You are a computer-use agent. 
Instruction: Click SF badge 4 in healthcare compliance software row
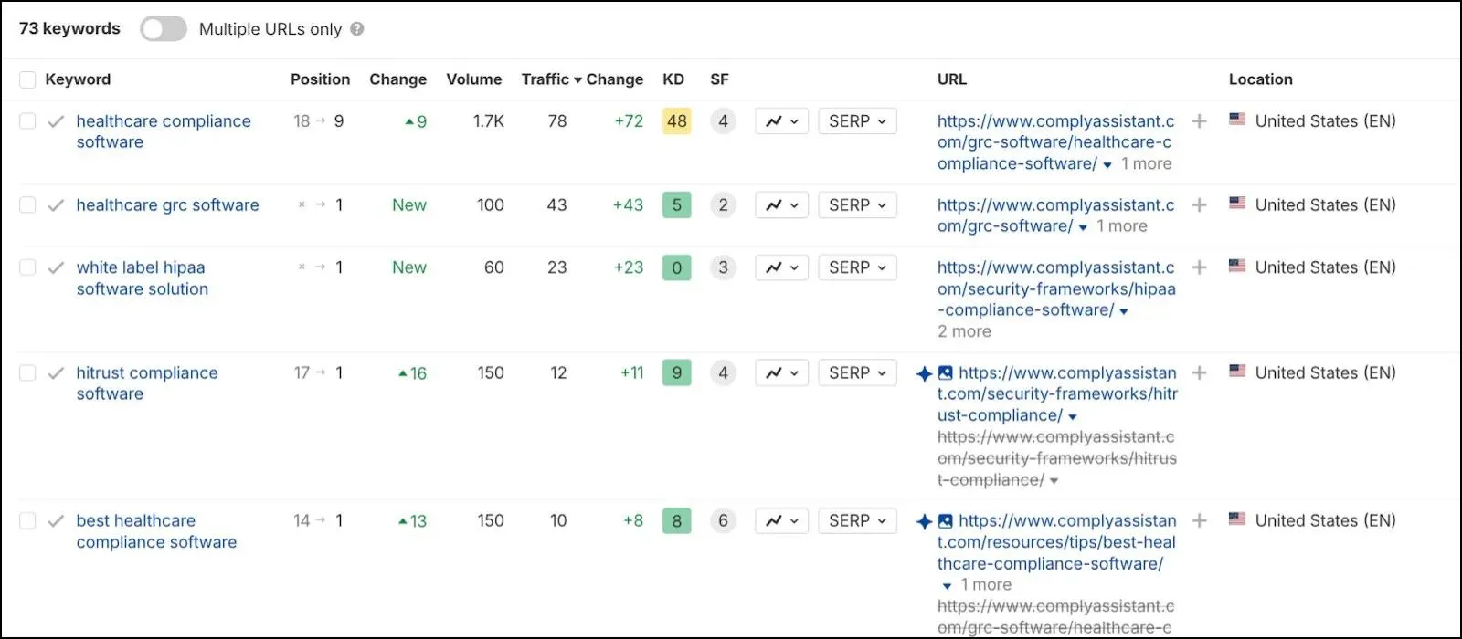[x=723, y=121]
